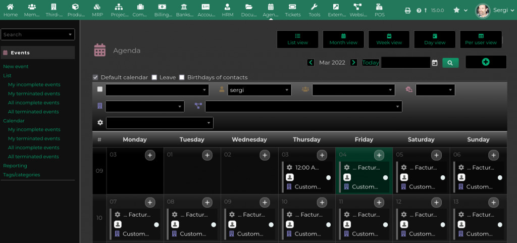Click the bookmark star icon

456,10
